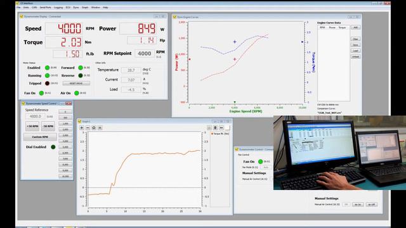Image resolution: width=406 pixels, height=228 pixels.
Task: Click the Torque column header in Engine Curve Data
Action: click(343, 27)
